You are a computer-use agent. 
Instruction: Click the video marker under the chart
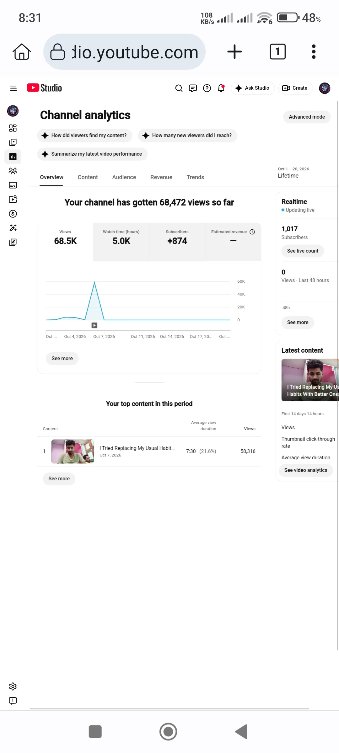click(x=94, y=325)
